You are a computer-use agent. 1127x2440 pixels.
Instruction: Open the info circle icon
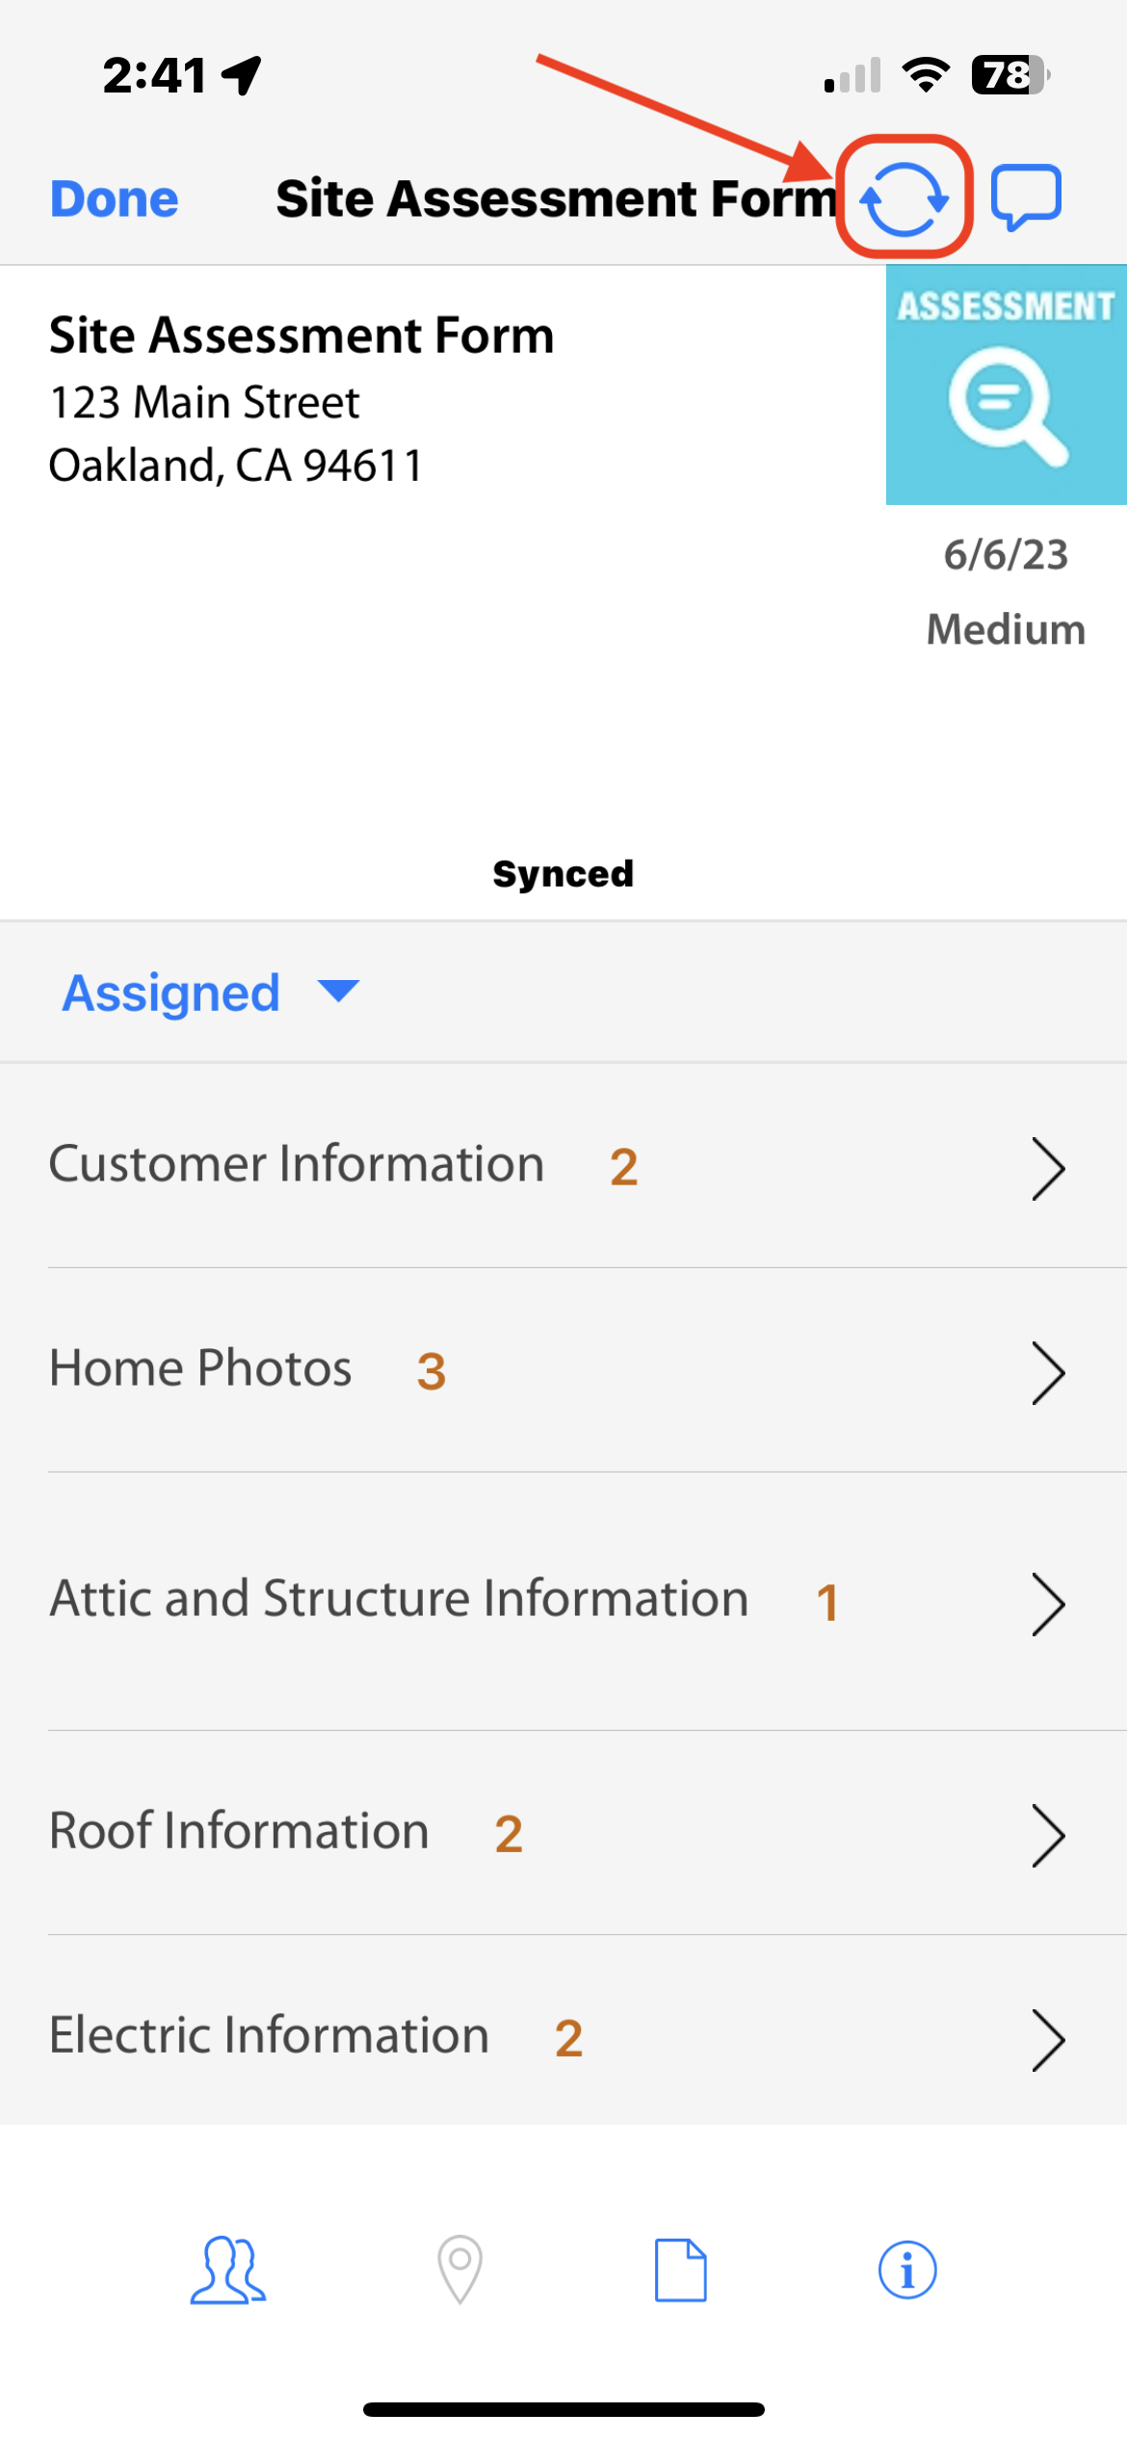coord(907,2269)
